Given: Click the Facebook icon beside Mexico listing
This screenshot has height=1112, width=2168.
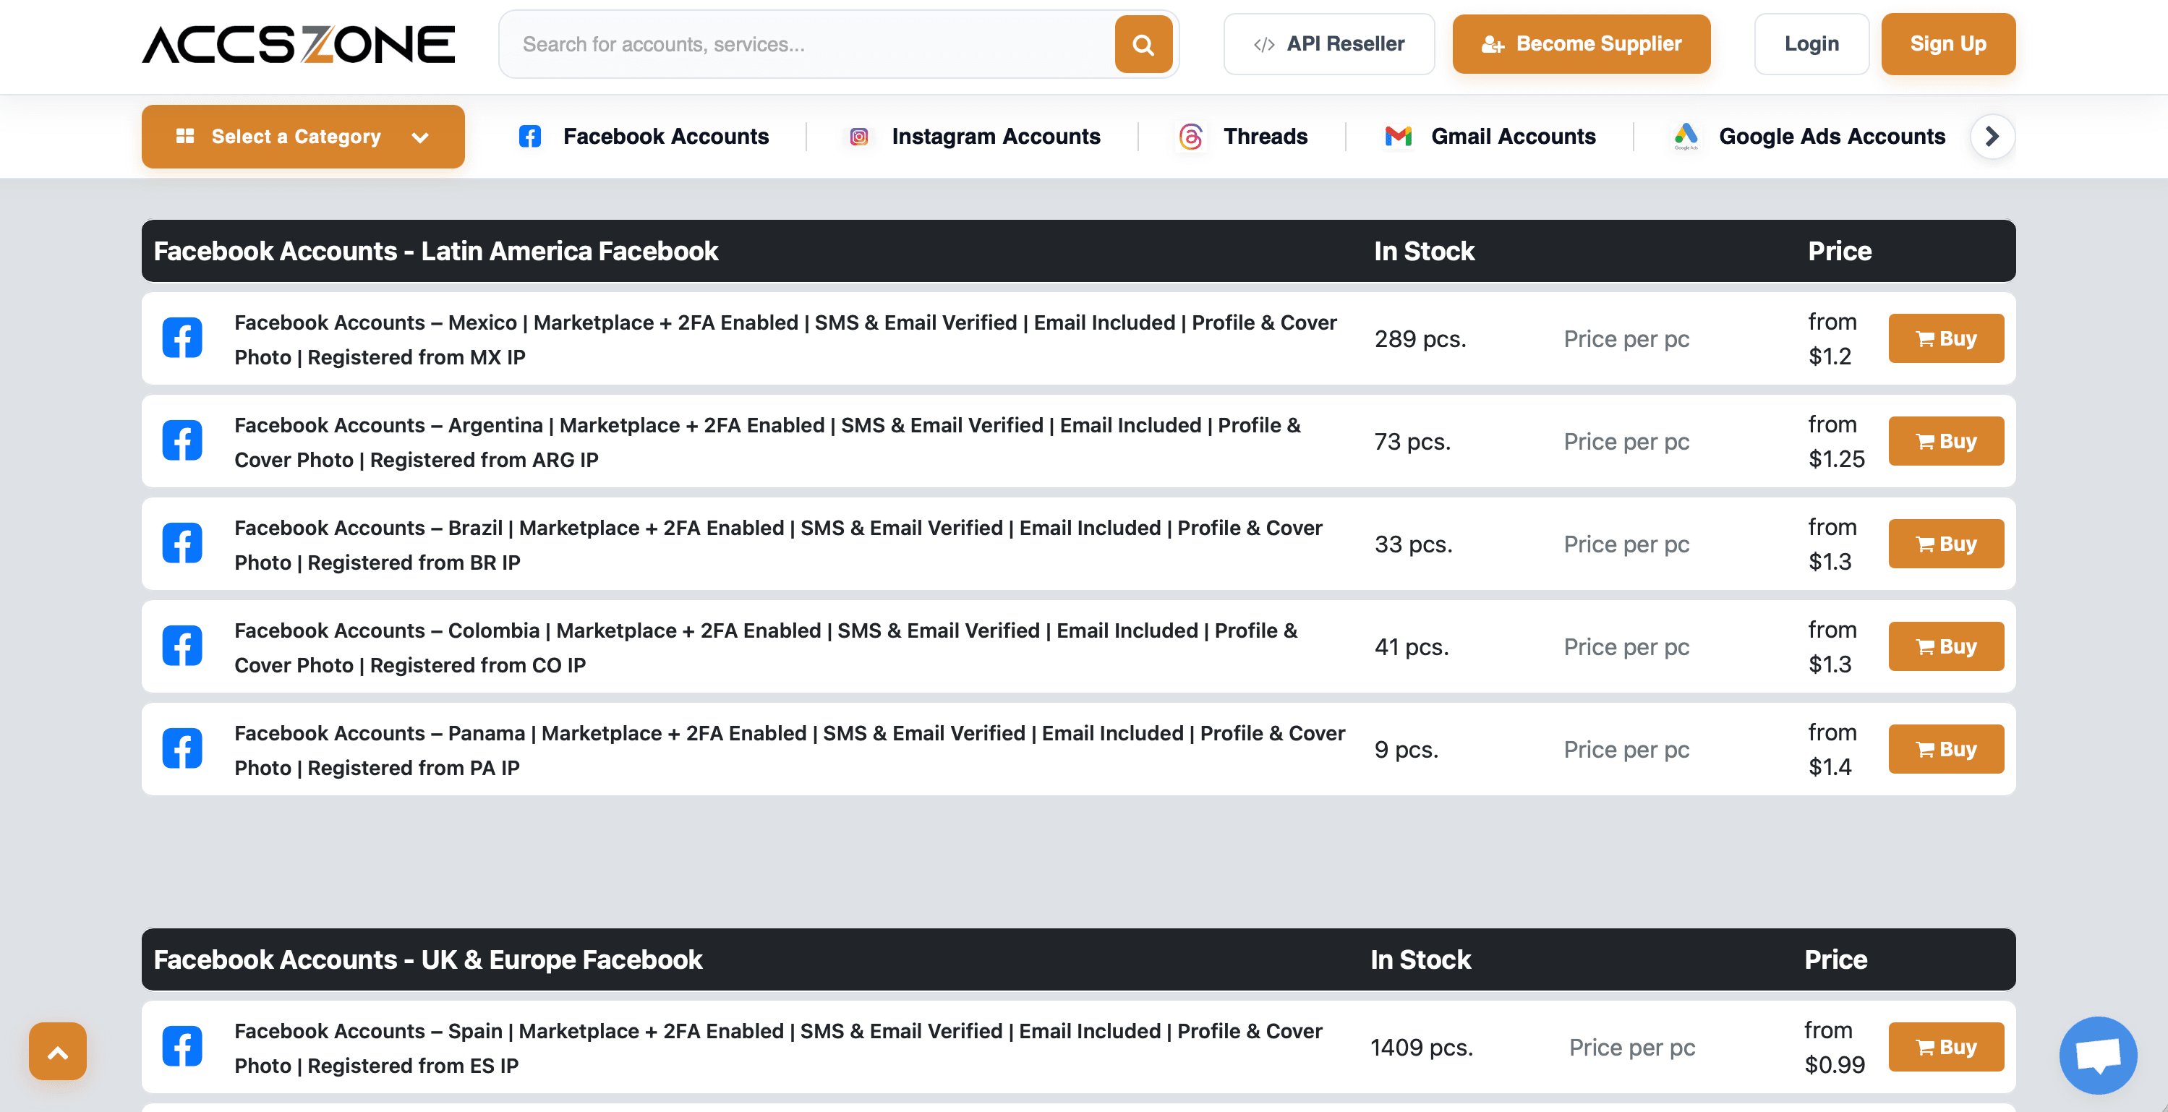Looking at the screenshot, I should 182,338.
